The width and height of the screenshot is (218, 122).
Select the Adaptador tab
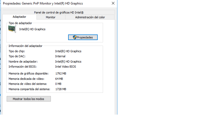[19, 17]
